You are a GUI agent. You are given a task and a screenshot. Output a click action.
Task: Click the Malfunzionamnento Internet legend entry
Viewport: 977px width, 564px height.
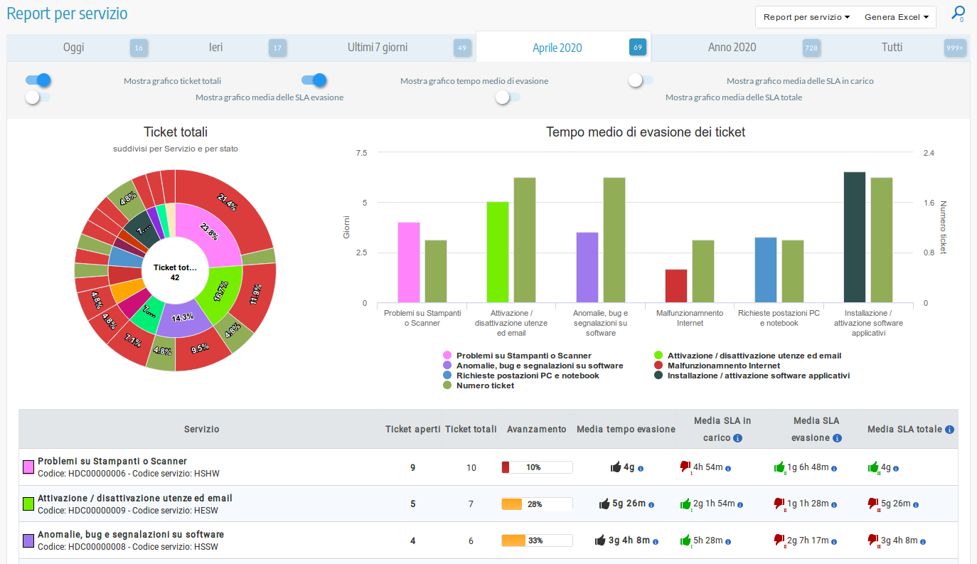(x=719, y=366)
